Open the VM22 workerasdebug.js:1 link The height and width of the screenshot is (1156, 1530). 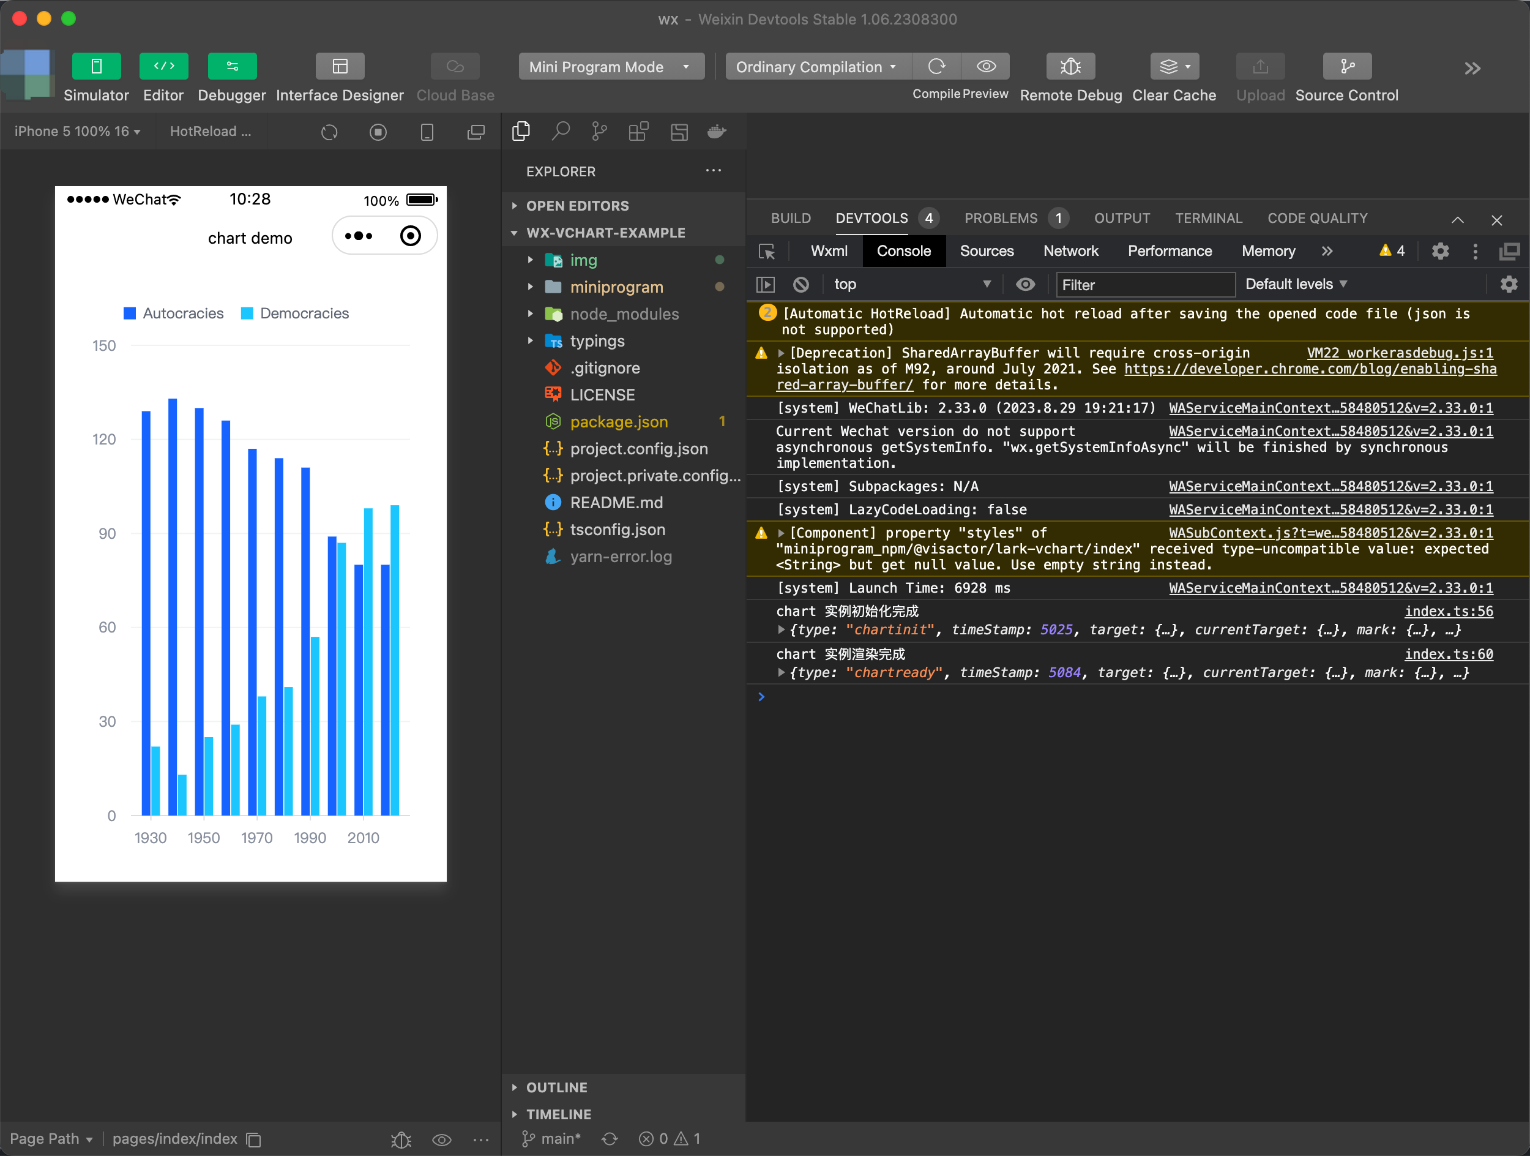[x=1399, y=353]
